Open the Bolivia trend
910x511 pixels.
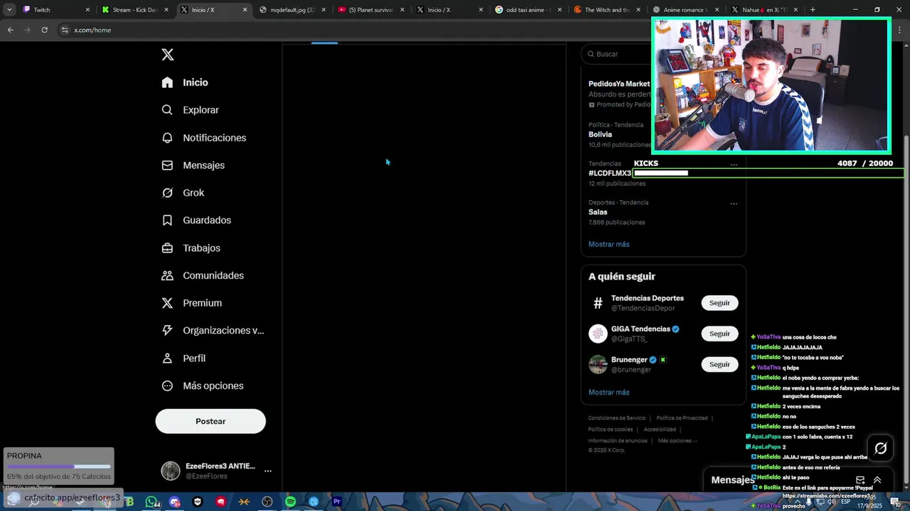(600, 134)
